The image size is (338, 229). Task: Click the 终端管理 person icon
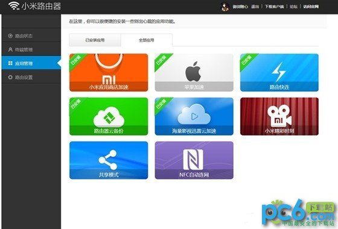[10, 49]
